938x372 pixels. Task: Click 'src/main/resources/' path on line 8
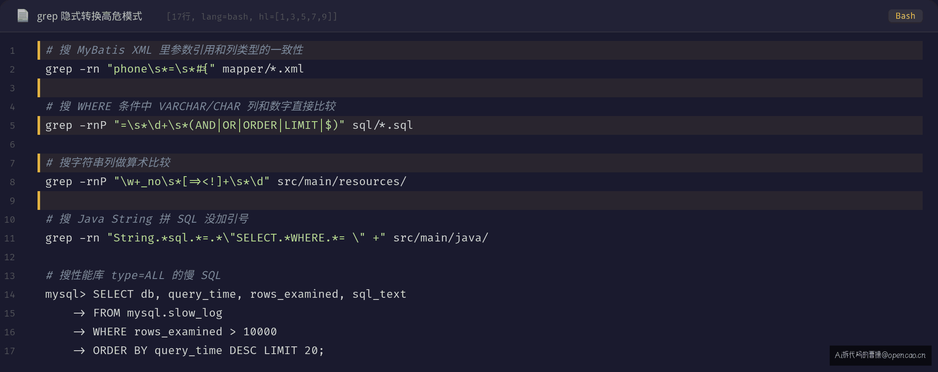click(342, 182)
